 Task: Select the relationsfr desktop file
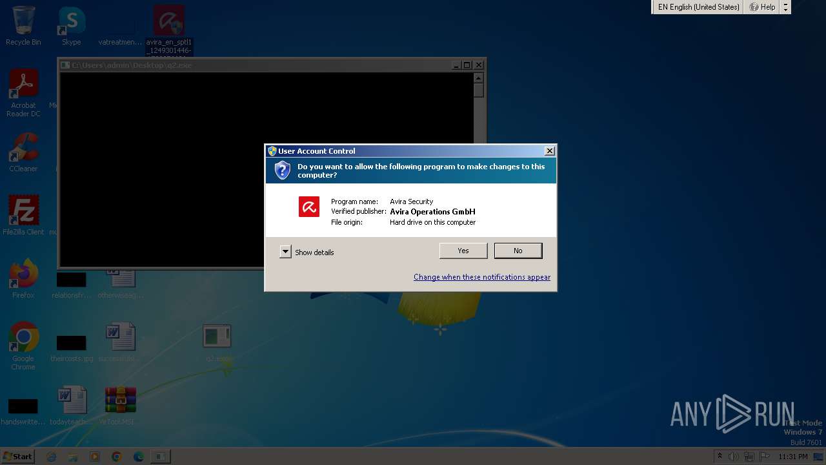[x=72, y=284]
